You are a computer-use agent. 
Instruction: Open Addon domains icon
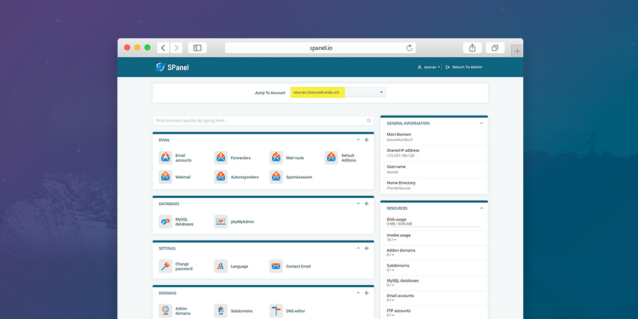(x=165, y=311)
